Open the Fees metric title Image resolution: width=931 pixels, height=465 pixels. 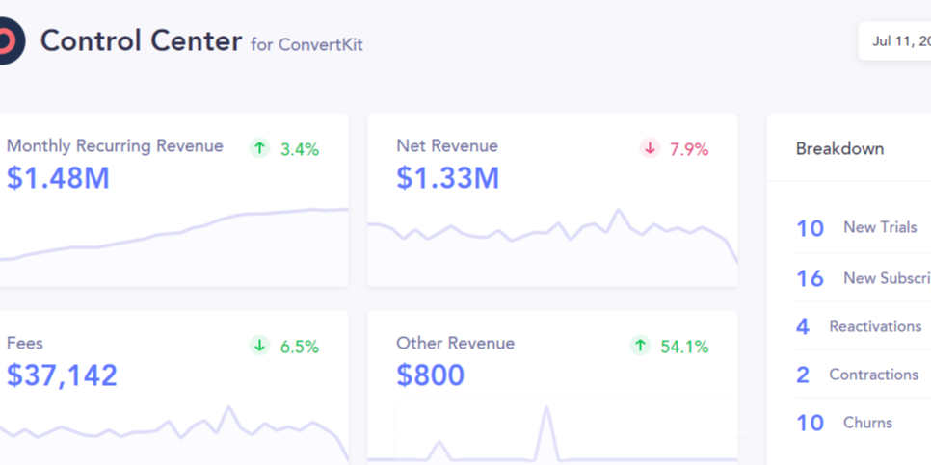[x=25, y=343]
